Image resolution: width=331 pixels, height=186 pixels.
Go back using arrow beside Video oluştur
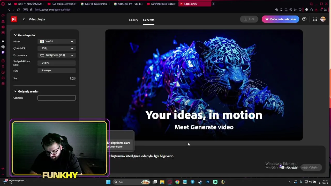24,19
